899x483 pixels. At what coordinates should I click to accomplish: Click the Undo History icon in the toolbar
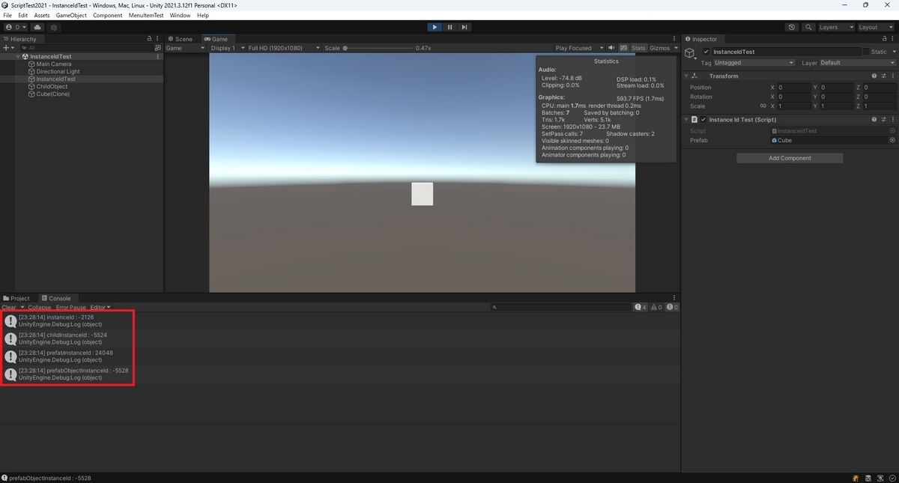coord(791,27)
